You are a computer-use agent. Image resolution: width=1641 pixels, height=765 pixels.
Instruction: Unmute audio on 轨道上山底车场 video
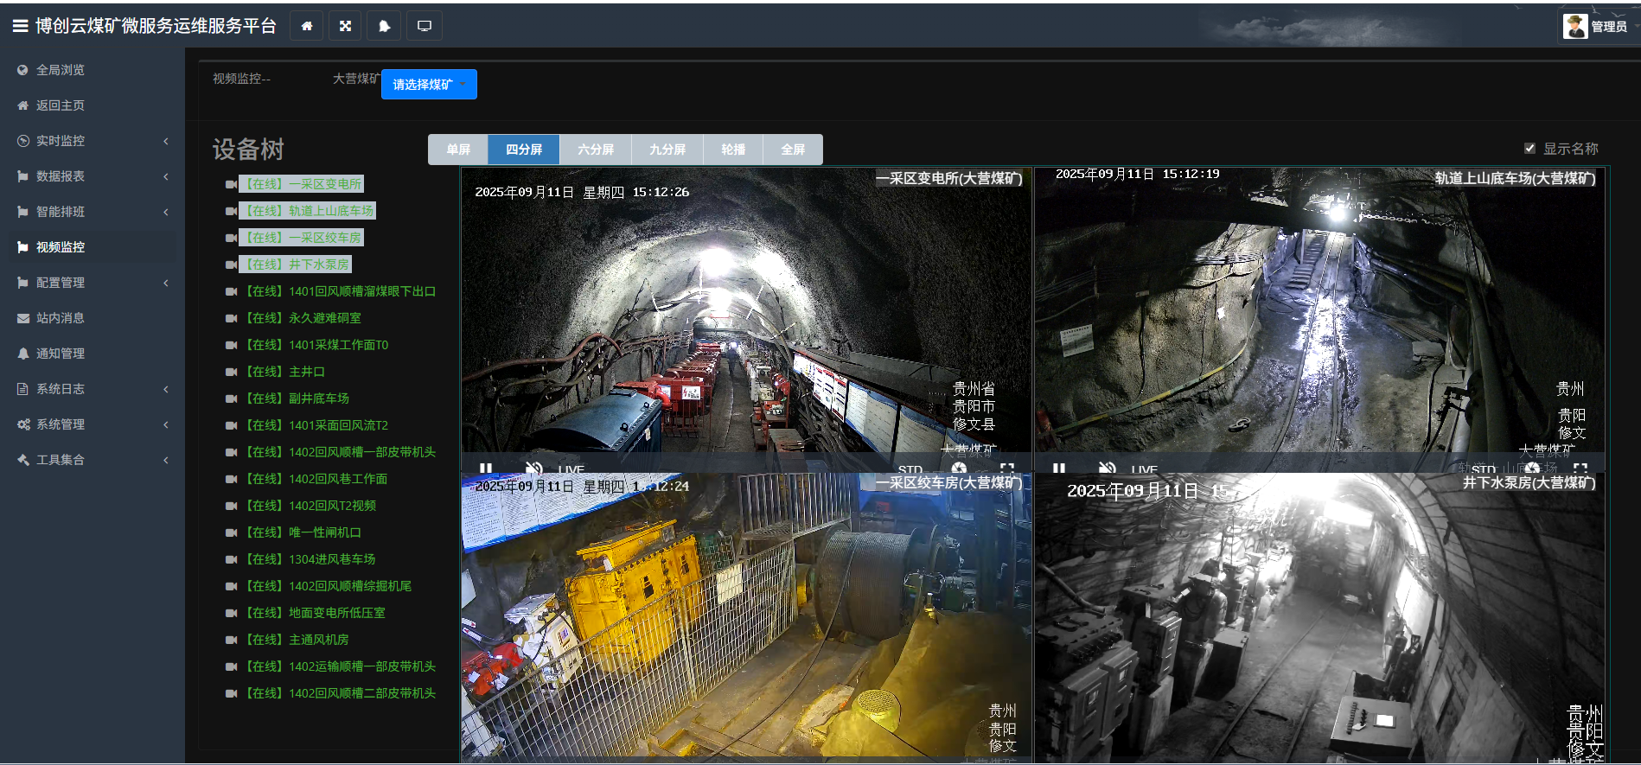(x=1107, y=468)
